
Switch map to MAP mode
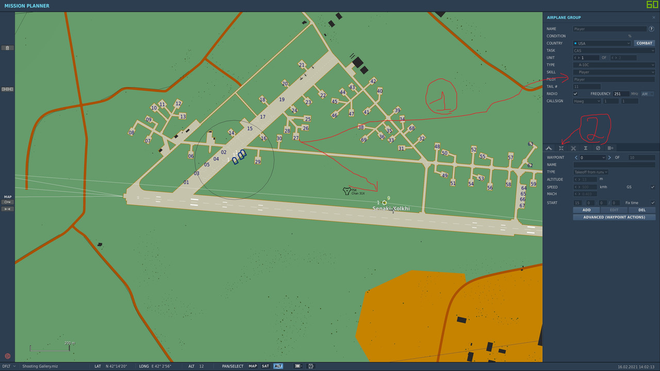tap(253, 366)
